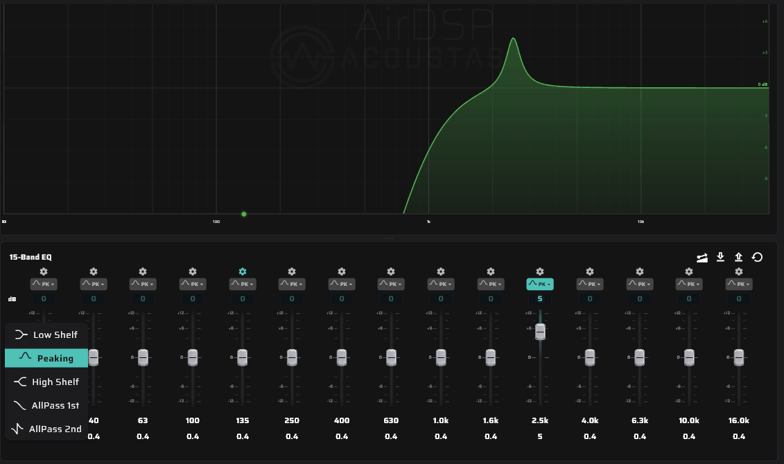The width and height of the screenshot is (784, 464).
Task: Click the upload arrow icon to export EQ
Action: pos(738,257)
